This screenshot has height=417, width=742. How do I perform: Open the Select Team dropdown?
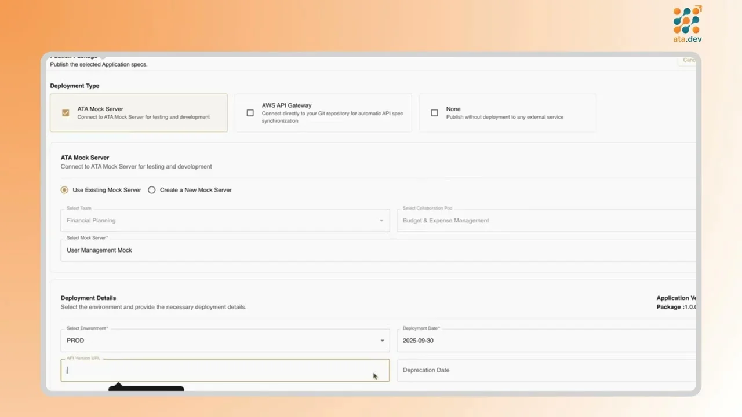coord(381,221)
